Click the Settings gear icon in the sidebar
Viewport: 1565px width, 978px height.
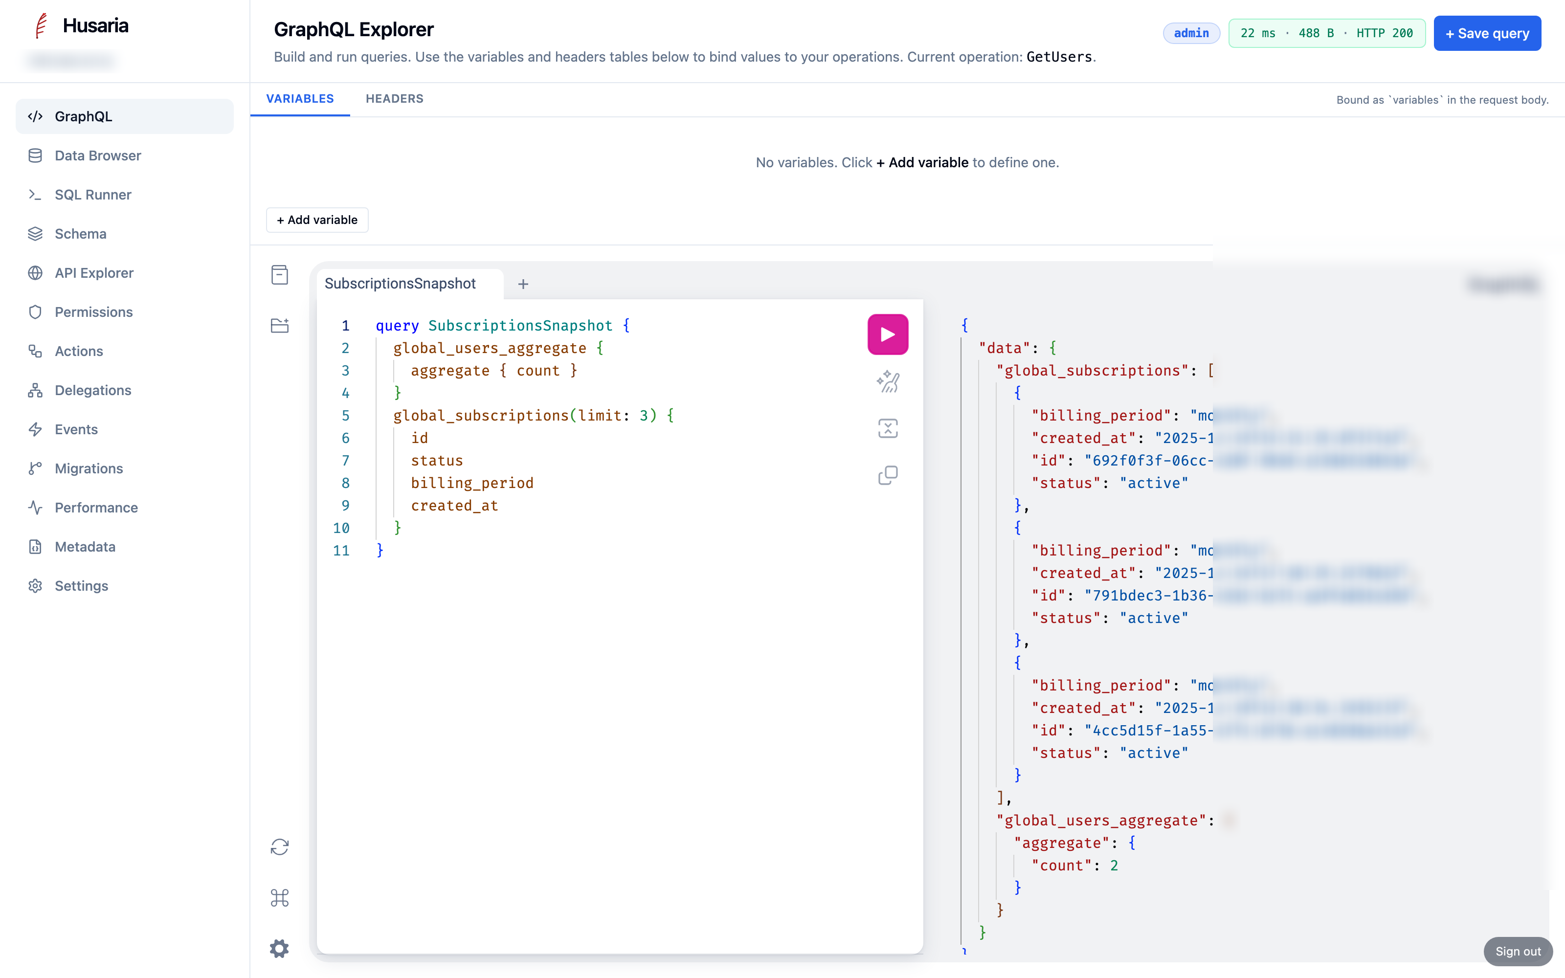pos(35,586)
